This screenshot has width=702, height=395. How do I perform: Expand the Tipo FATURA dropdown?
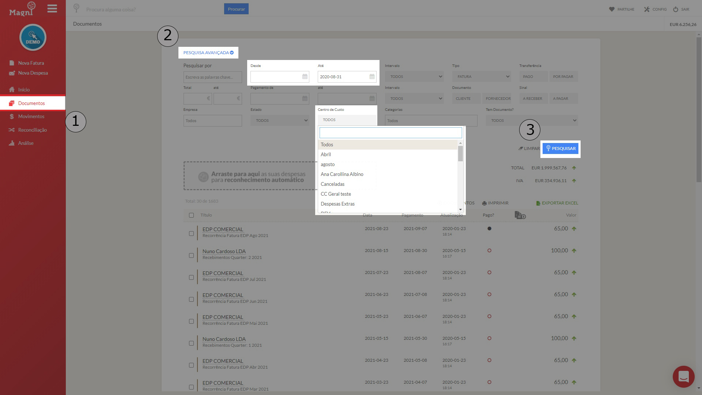482,77
